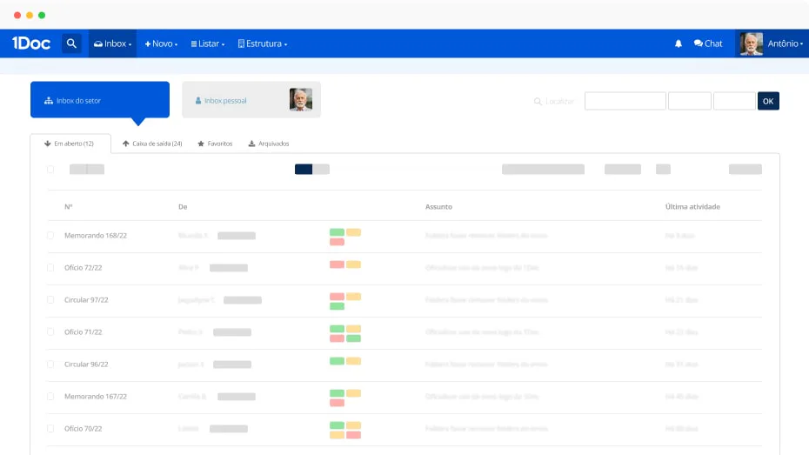Click the notifications bell icon
809x455 pixels.
(x=679, y=43)
